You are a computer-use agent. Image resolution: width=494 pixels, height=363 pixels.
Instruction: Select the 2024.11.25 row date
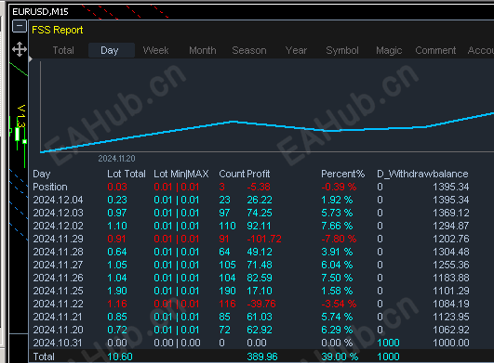pyautogui.click(x=58, y=291)
